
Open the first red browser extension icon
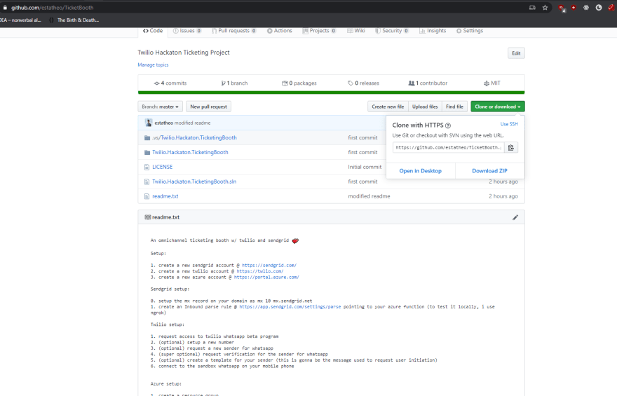click(x=562, y=8)
